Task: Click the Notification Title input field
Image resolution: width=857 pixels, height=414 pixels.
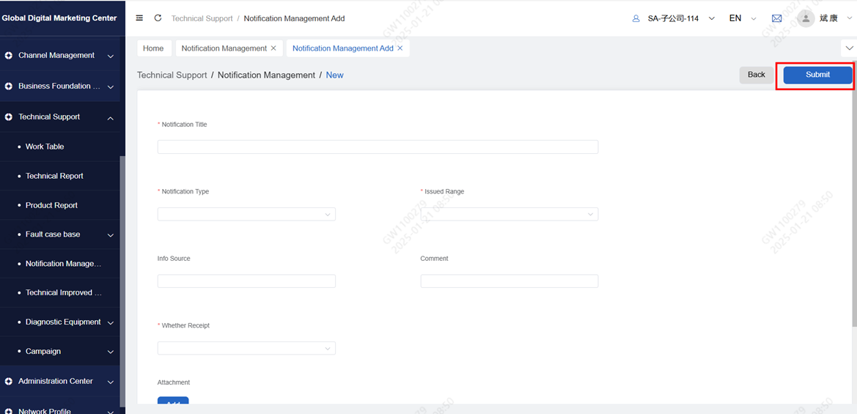Action: coord(378,147)
